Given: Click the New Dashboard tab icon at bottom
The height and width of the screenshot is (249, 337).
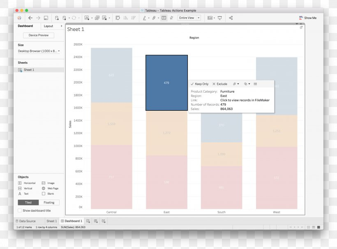Looking at the screenshot, I should pyautogui.click(x=96, y=221).
